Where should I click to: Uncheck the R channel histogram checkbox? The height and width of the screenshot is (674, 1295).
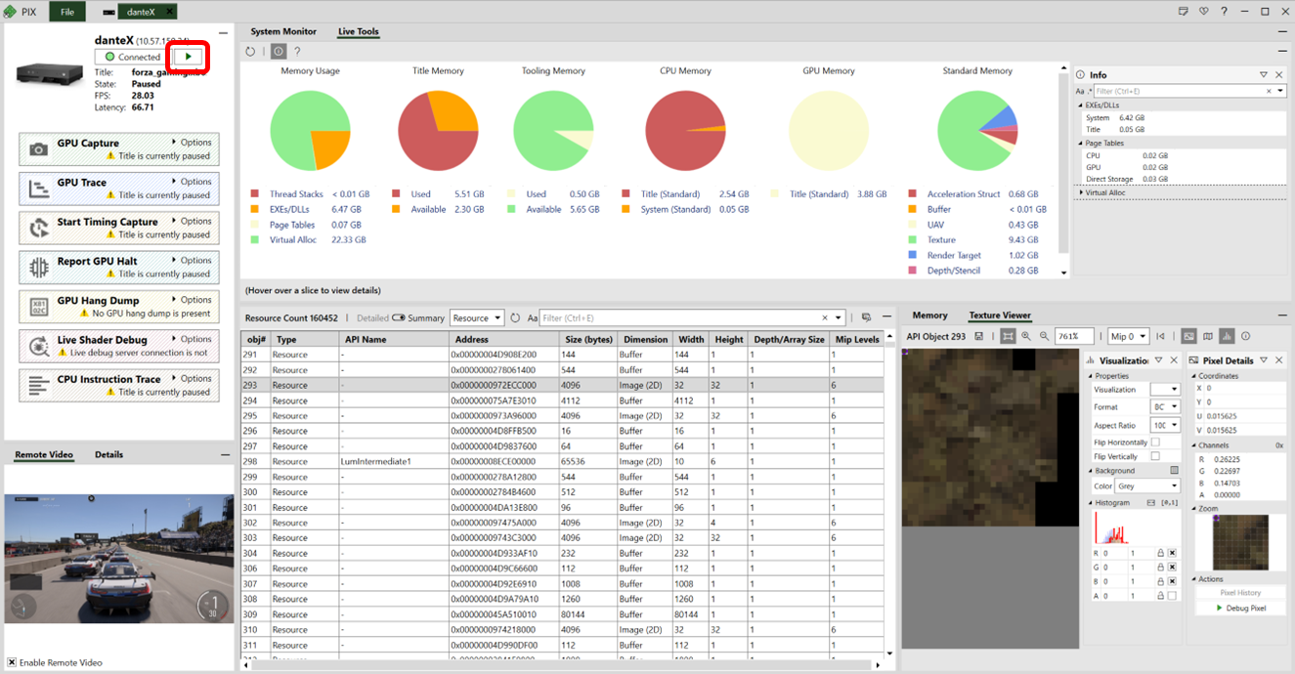pos(1172,553)
